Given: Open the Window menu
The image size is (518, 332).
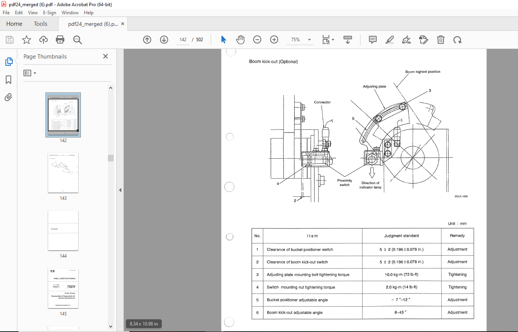Looking at the screenshot, I should click(70, 13).
